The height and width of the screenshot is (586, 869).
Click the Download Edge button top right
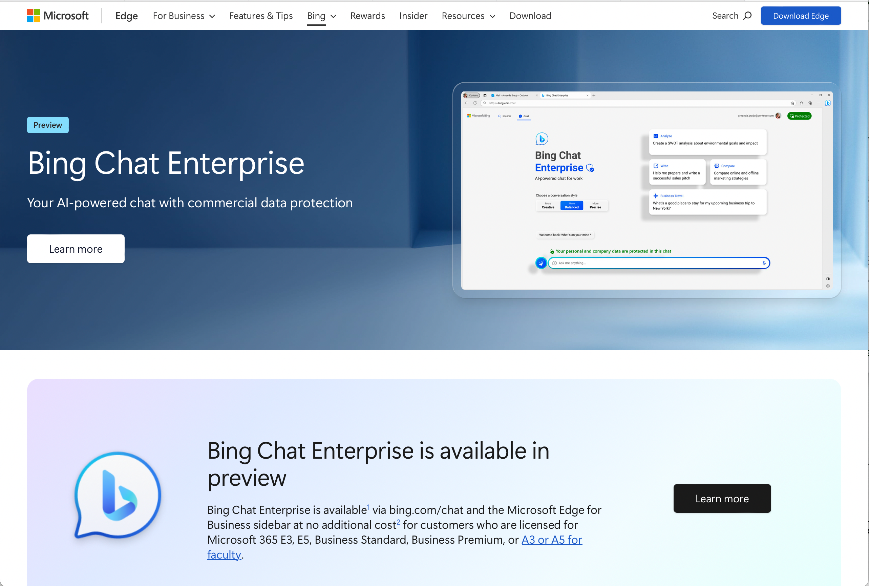click(x=800, y=15)
